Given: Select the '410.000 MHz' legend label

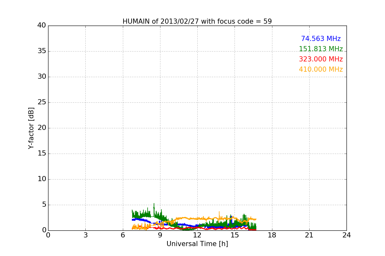Looking at the screenshot, I should pyautogui.click(x=321, y=69).
